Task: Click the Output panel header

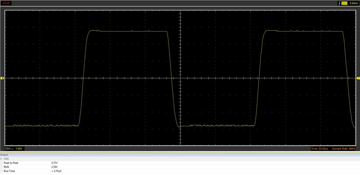Action: (180, 155)
